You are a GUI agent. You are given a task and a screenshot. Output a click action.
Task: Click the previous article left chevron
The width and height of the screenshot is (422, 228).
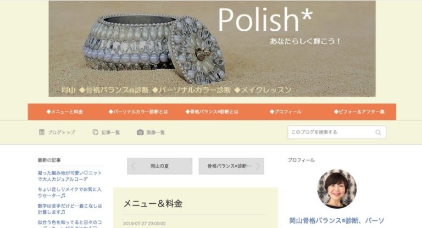tap(133, 166)
